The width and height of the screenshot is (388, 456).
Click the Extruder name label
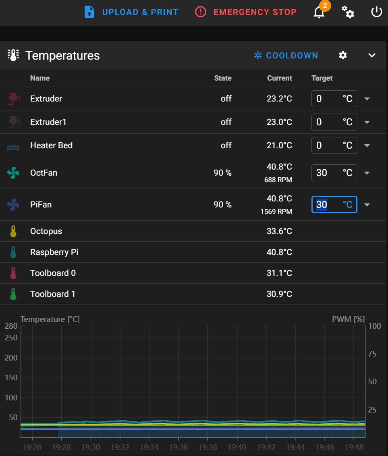point(46,99)
